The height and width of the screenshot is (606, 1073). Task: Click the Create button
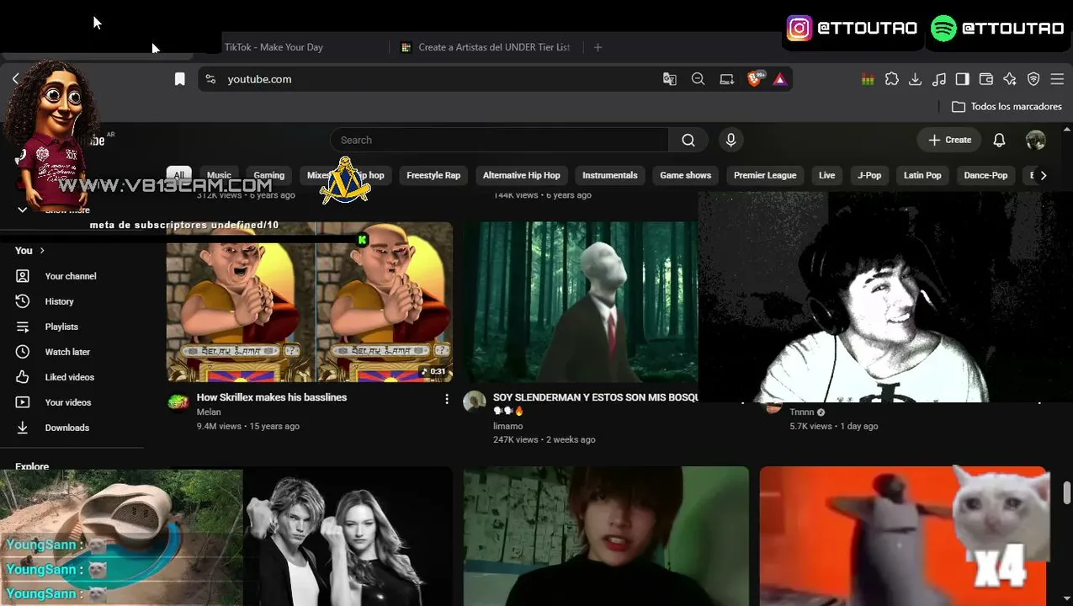[x=949, y=140]
